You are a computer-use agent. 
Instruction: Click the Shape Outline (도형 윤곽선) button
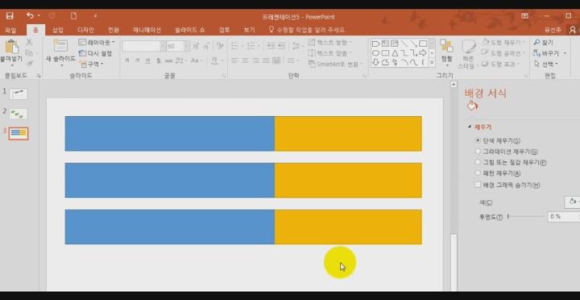(503, 53)
